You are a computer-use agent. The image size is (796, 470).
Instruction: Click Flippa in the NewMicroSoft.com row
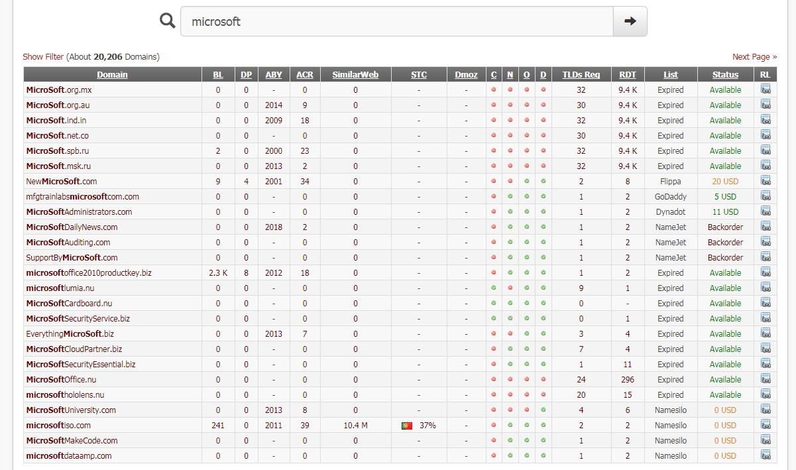point(671,181)
